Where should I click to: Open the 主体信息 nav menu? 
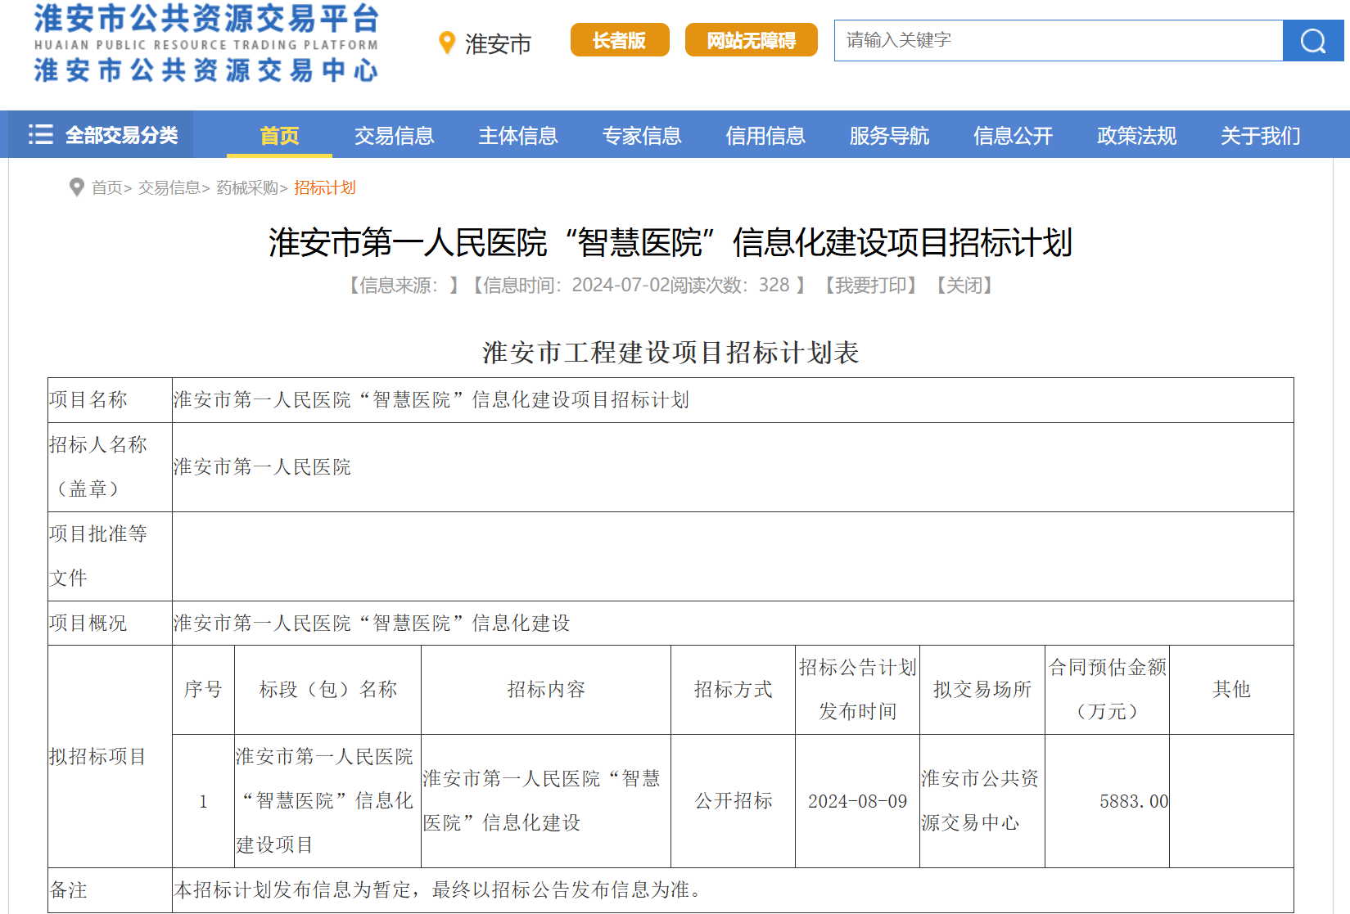tap(517, 136)
